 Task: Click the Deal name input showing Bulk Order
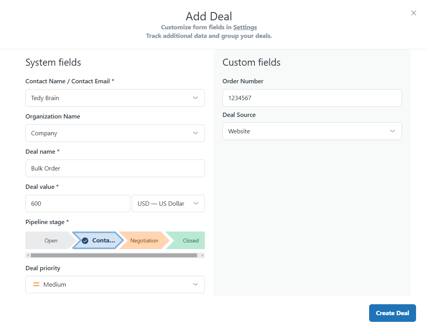tap(115, 168)
